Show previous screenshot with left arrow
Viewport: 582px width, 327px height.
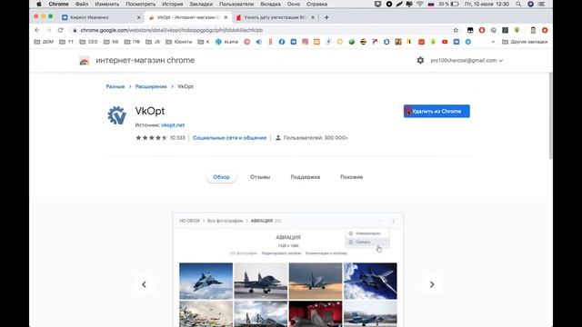click(144, 284)
